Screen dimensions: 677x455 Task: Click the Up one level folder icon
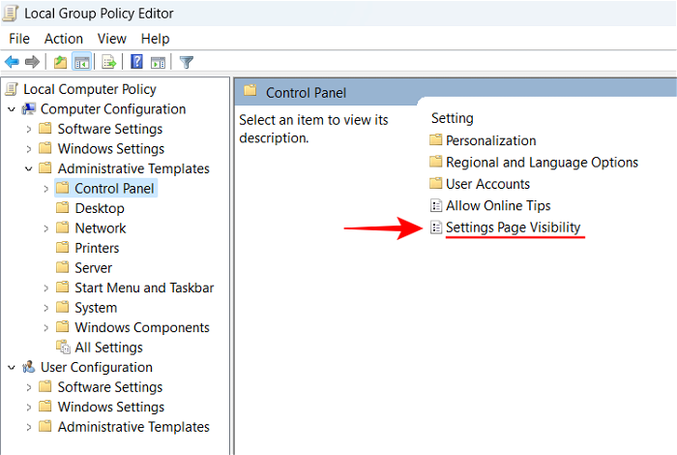[60, 62]
